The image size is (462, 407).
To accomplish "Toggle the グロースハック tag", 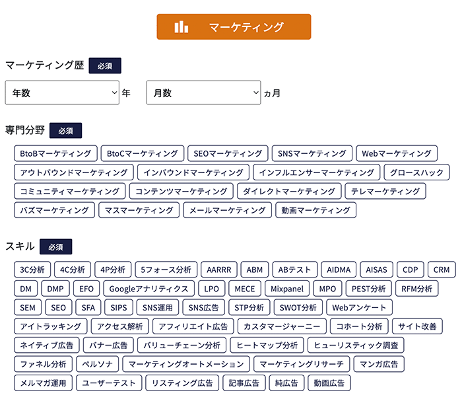I will [416, 172].
